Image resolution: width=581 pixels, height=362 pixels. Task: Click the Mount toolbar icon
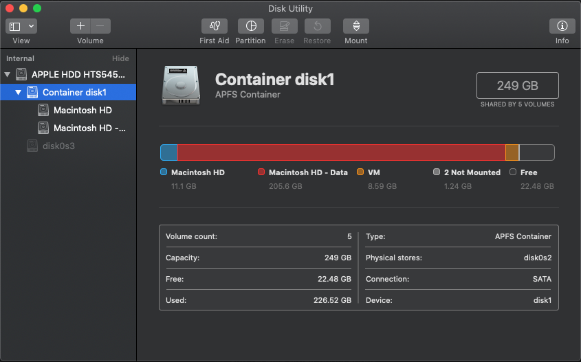[356, 26]
